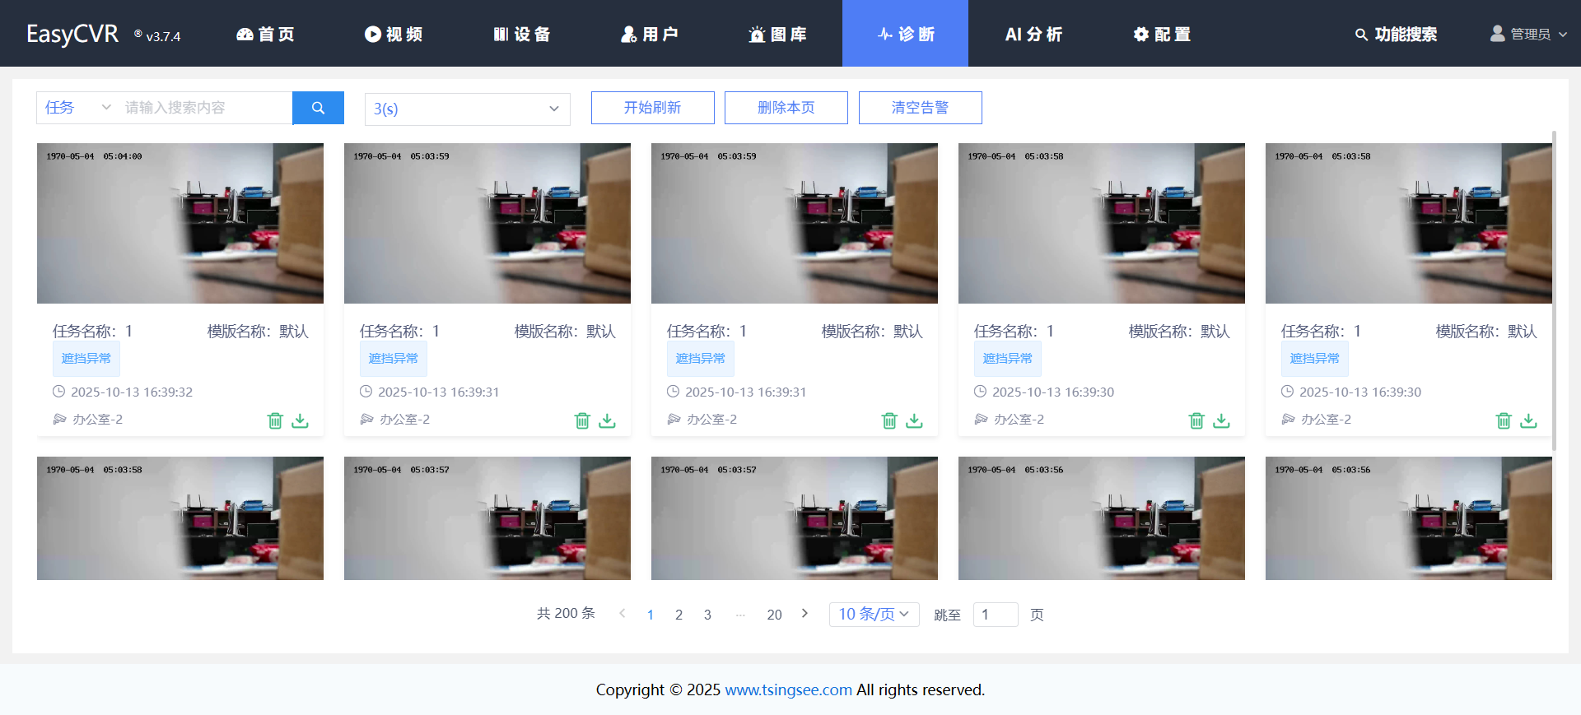Viewport: 1581px width, 715px height.
Task: Expand the 3(s) refresh interval dropdown
Action: [467, 109]
